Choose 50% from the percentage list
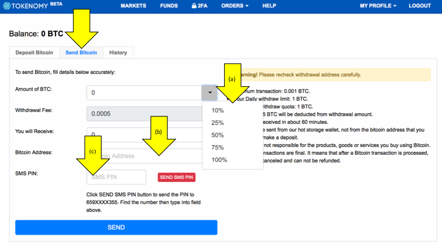The image size is (442, 246). [218, 135]
